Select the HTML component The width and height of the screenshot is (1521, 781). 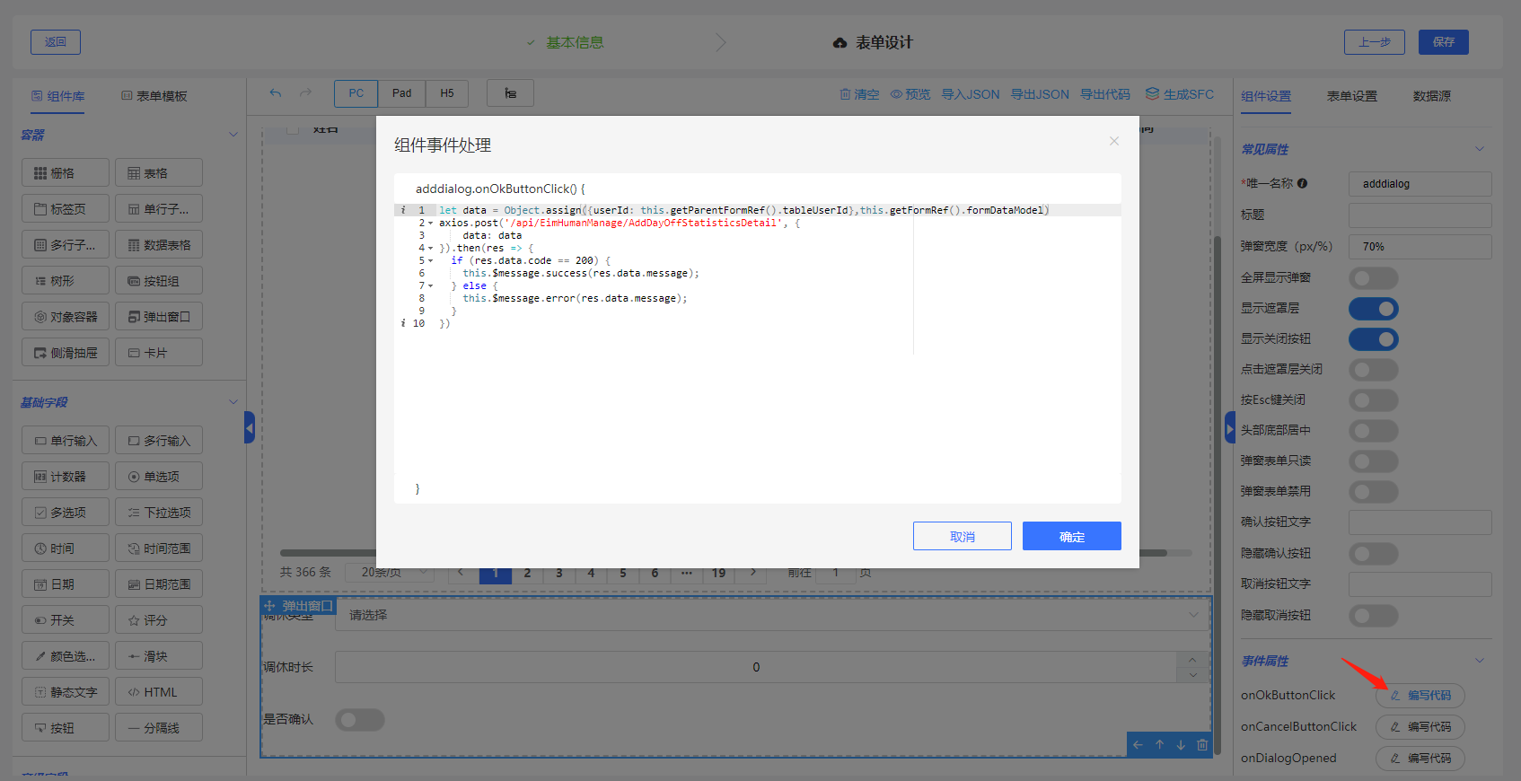click(x=159, y=691)
